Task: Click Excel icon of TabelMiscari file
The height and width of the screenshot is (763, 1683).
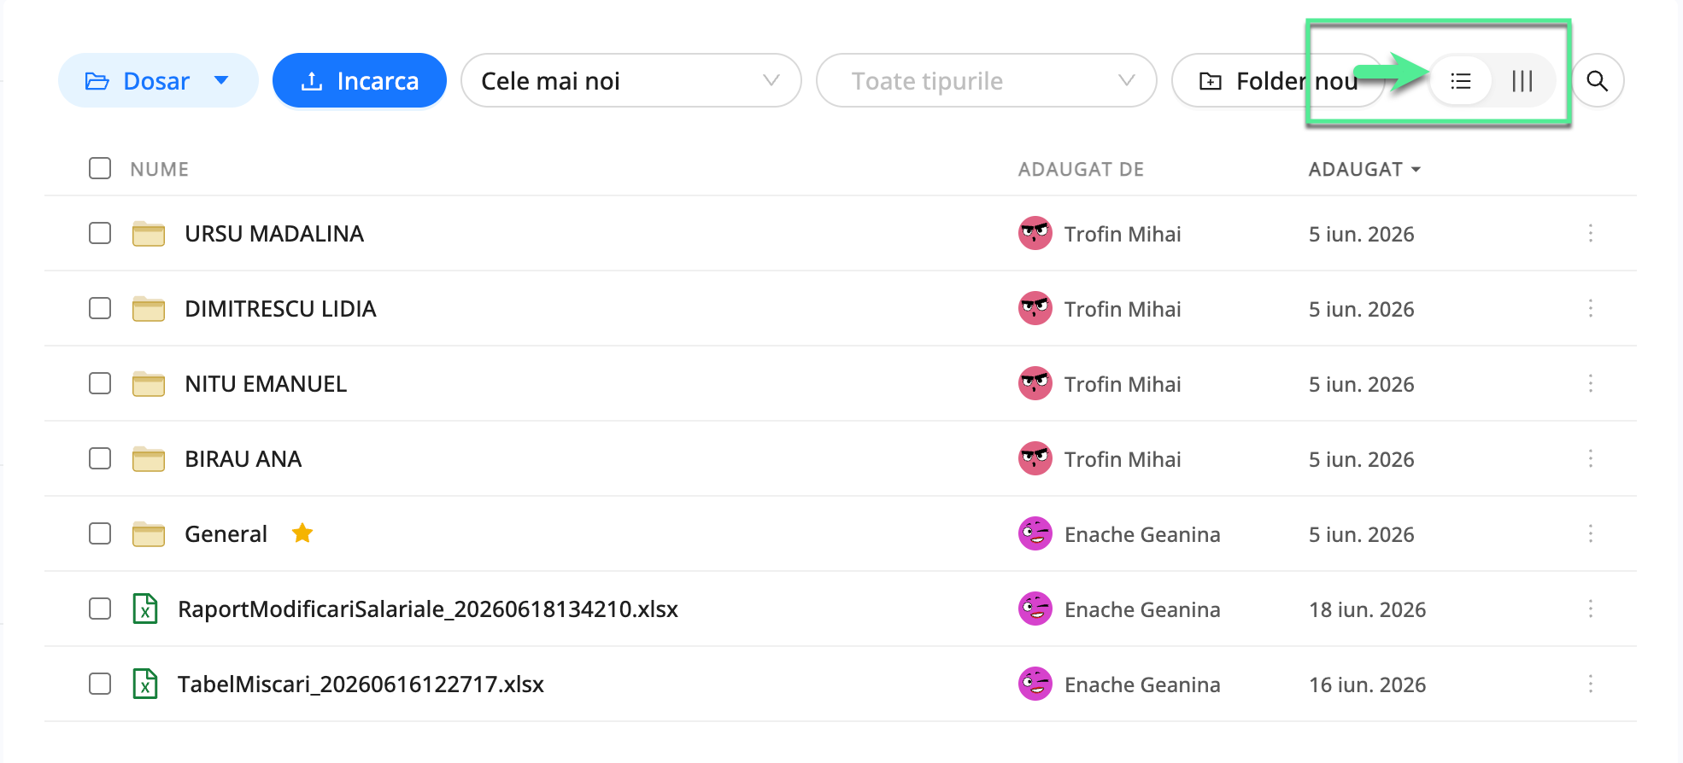Action: pyautogui.click(x=145, y=684)
